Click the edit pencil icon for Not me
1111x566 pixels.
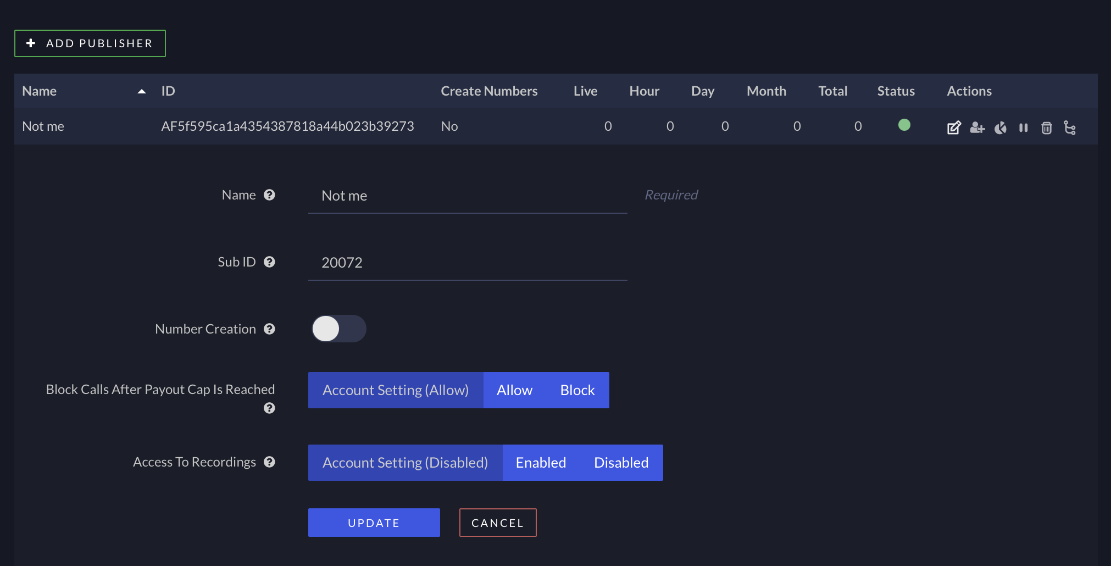pyautogui.click(x=954, y=127)
